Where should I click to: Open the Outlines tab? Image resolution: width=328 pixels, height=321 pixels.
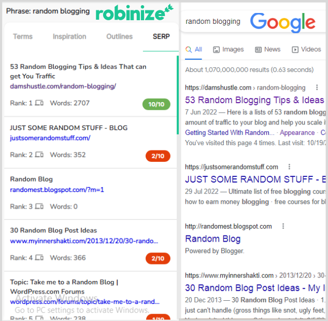click(120, 36)
